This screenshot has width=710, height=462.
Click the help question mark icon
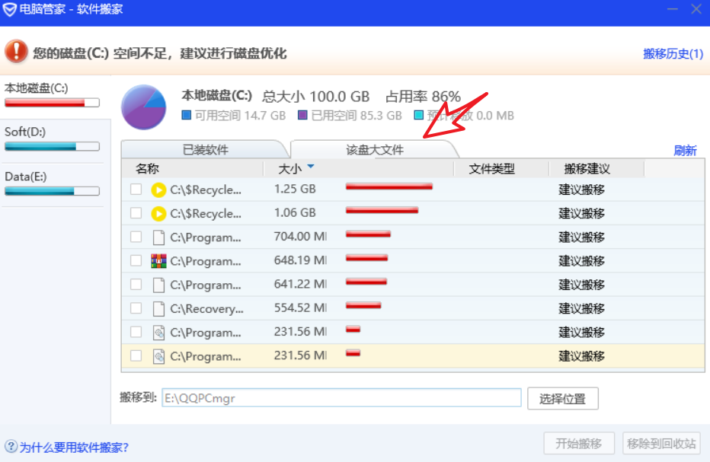[x=11, y=447]
